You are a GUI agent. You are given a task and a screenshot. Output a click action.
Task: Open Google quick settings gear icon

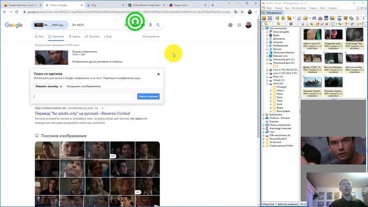tap(230, 25)
